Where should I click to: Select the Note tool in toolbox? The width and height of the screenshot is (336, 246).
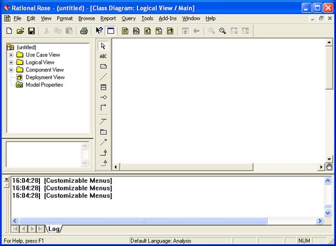pos(103,66)
